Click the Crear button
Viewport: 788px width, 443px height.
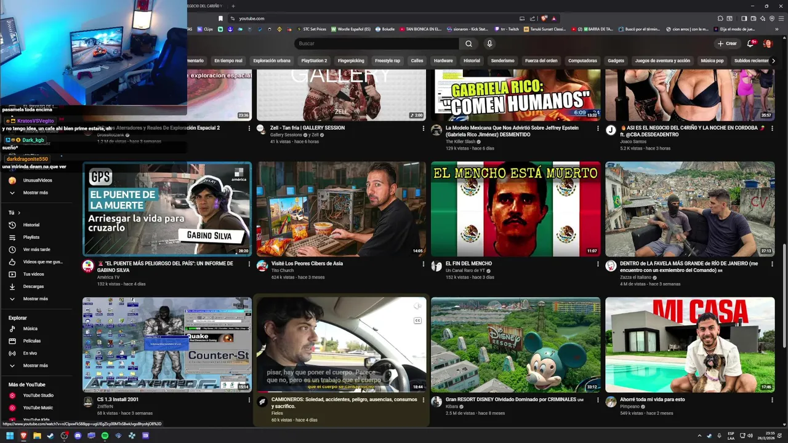point(727,44)
